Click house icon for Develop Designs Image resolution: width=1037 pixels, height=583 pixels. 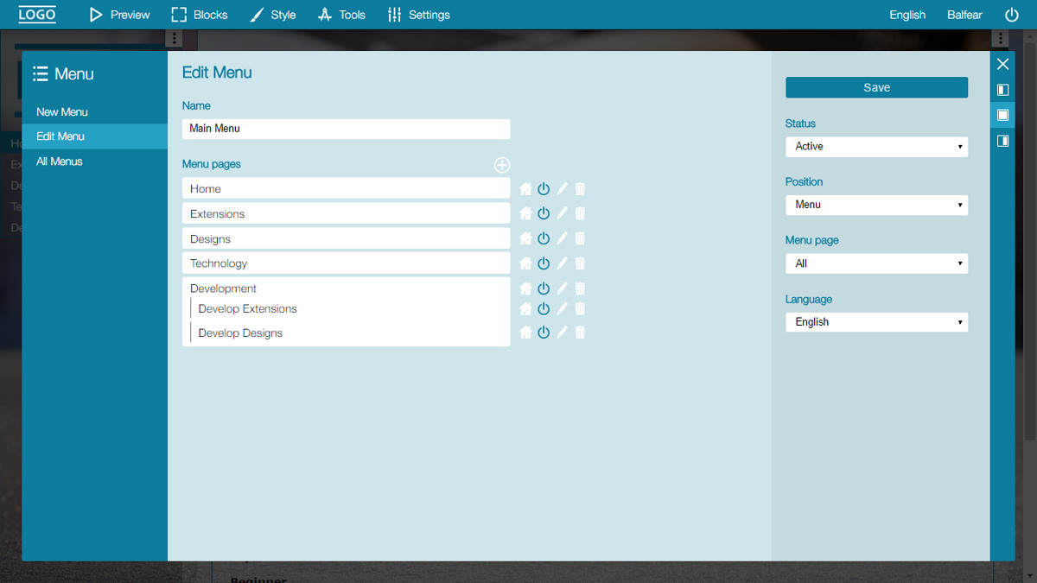tap(525, 333)
